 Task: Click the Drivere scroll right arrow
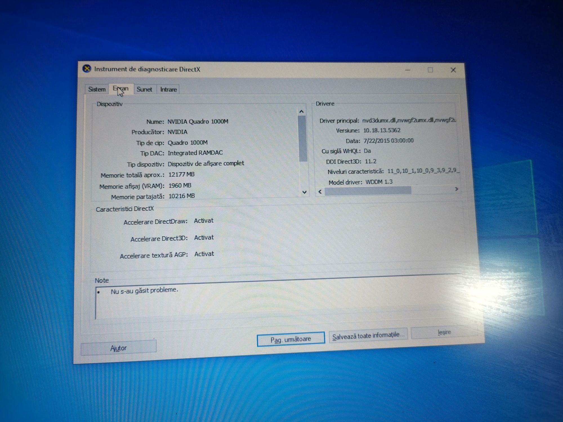[456, 189]
